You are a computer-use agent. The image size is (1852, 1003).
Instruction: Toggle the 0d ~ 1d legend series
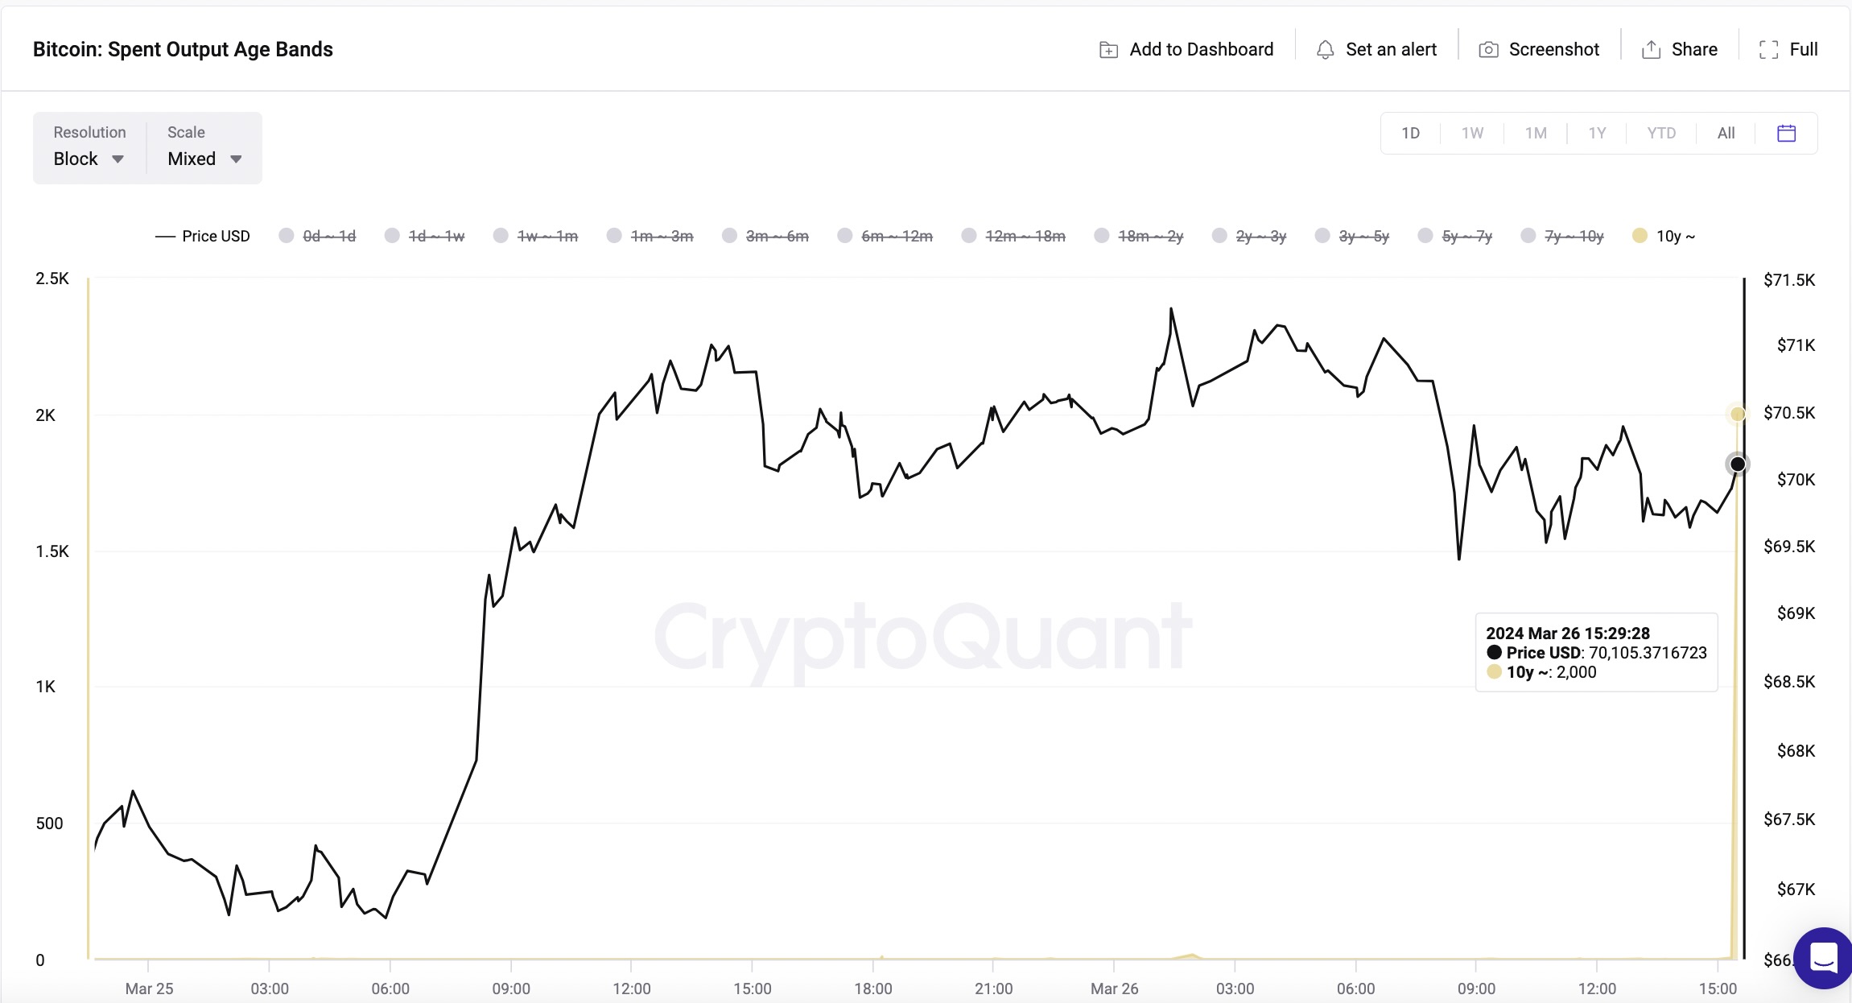[x=317, y=236]
